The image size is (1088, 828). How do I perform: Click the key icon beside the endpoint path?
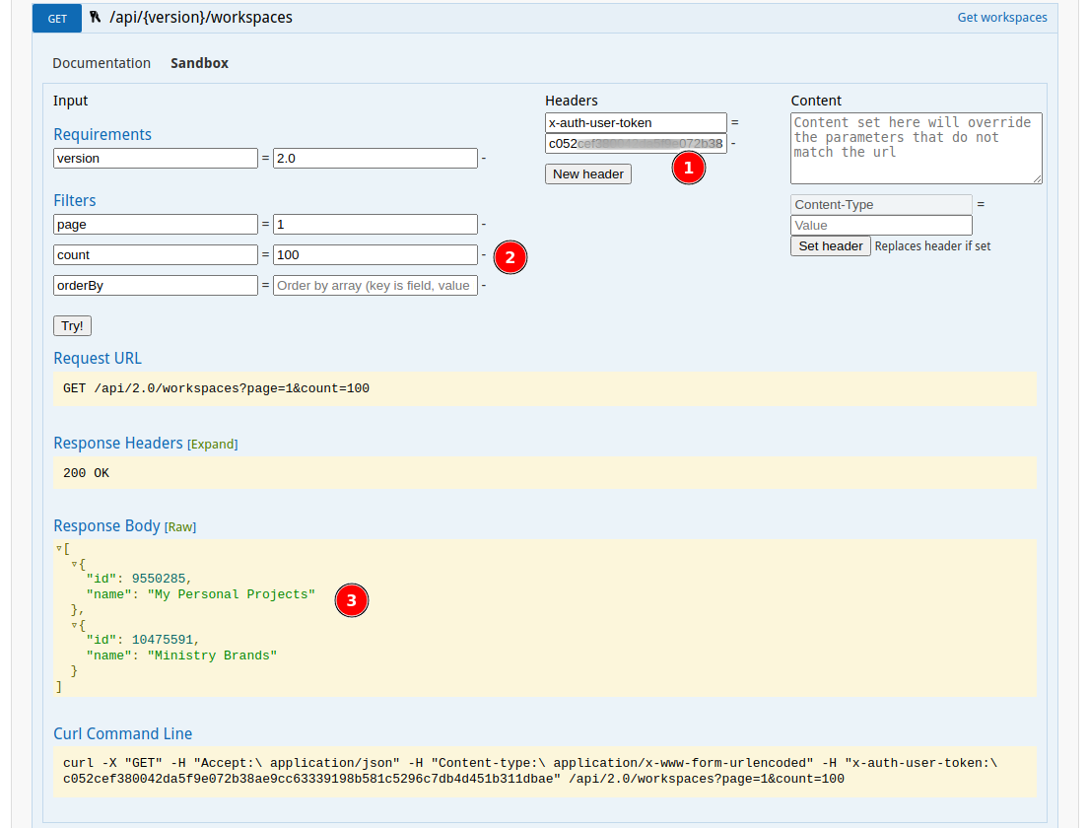pyautogui.click(x=95, y=17)
